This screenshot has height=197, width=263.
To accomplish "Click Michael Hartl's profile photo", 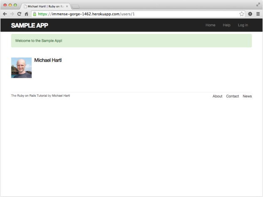I will 21,68.
